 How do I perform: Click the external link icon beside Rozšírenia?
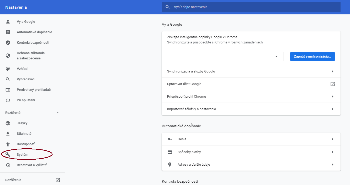[x=58, y=180]
